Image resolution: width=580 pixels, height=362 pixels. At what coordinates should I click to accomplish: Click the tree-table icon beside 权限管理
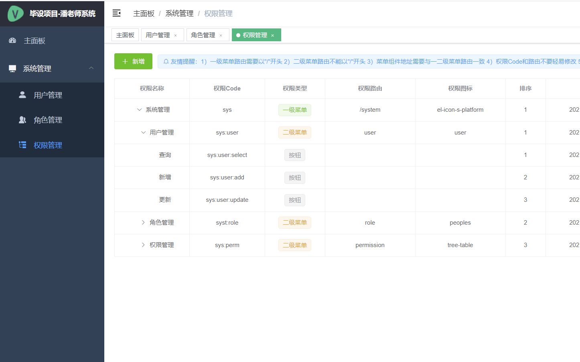coord(22,145)
